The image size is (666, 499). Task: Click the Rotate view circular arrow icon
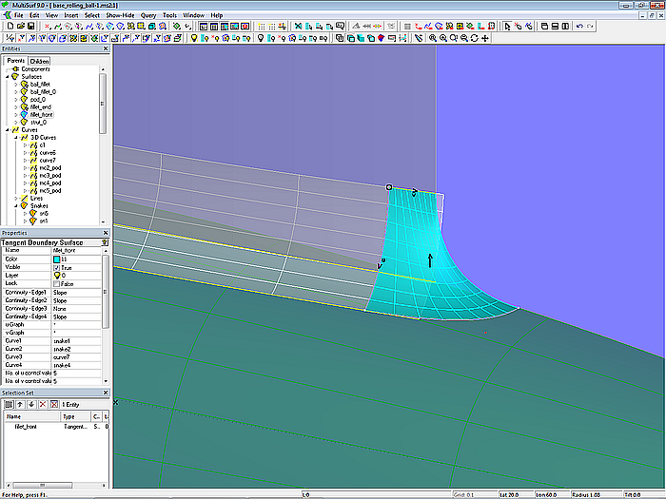(474, 38)
